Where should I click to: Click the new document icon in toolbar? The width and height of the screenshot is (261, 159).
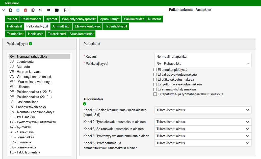11,10
